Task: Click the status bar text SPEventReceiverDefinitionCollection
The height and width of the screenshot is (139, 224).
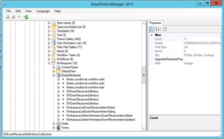Action: pos(28,134)
